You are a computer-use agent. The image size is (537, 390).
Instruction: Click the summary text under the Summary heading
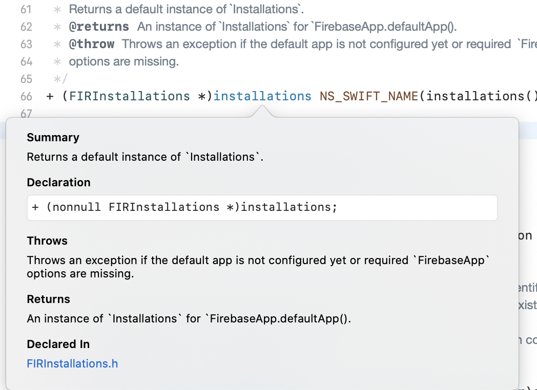pos(145,157)
